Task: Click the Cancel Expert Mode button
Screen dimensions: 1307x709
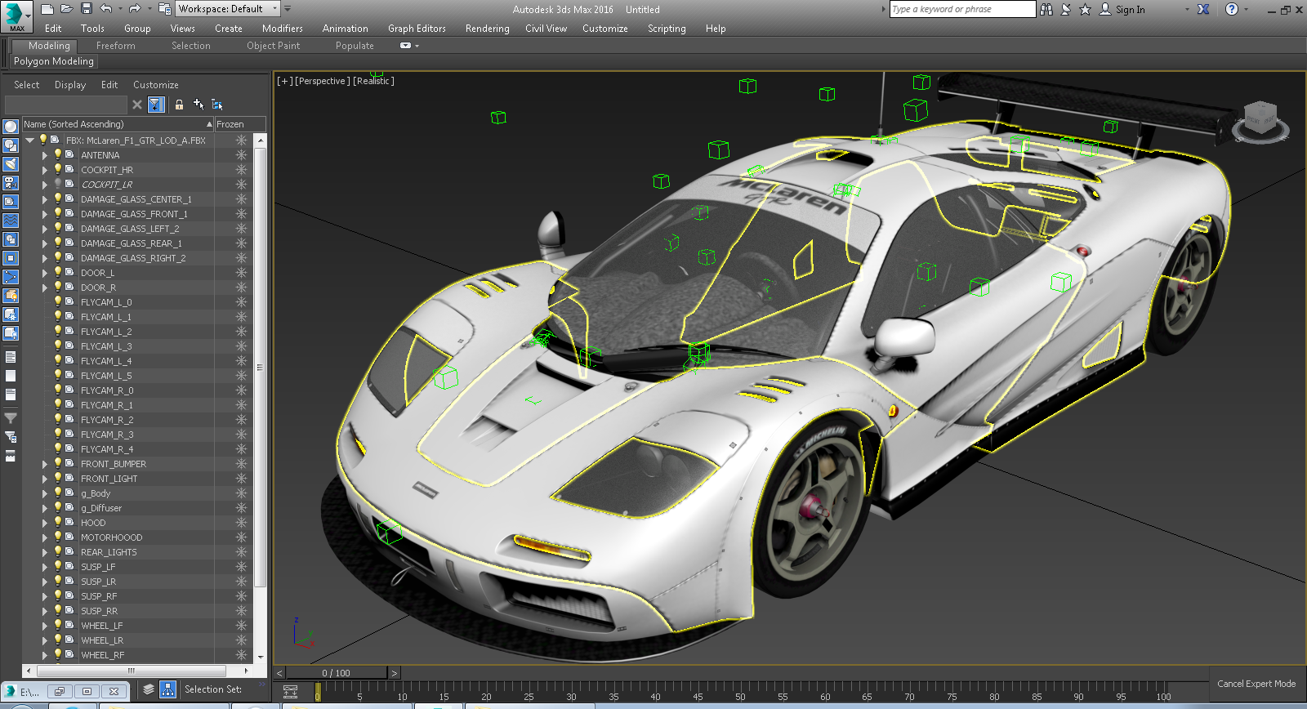Action: (x=1256, y=684)
